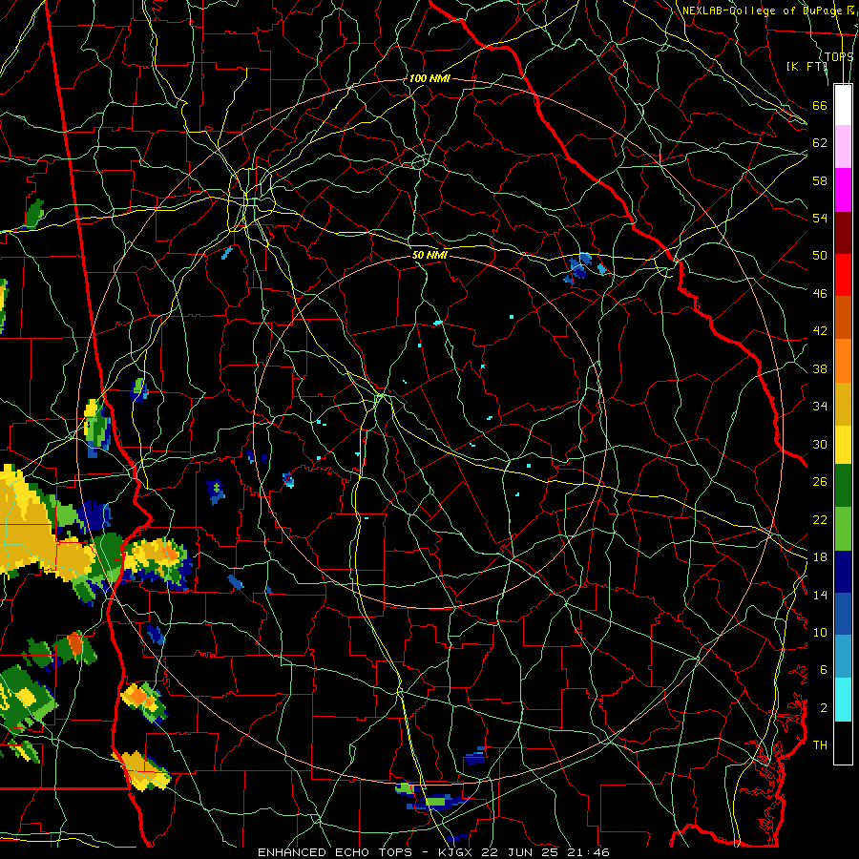
Task: Click the legend value "10"
Action: tap(820, 632)
